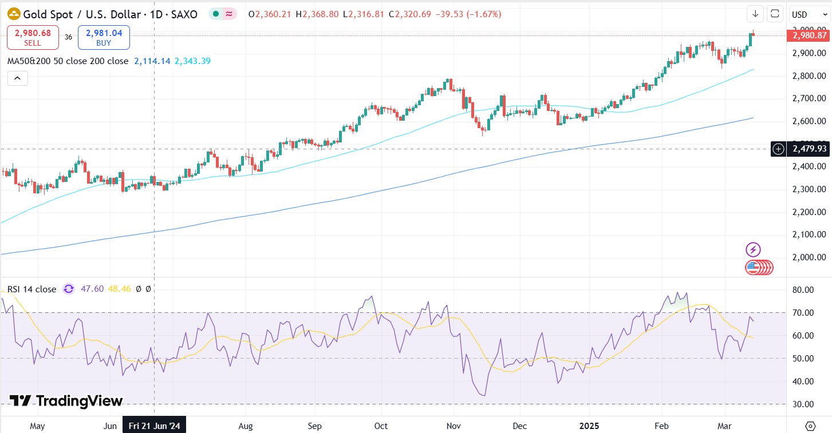Click the down-arrow icon beside the fullscreen button
Viewport: 832px width, 433px height.
pyautogui.click(x=755, y=14)
